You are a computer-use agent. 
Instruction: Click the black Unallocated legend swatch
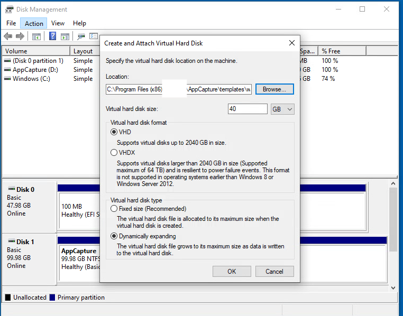pos(8,298)
